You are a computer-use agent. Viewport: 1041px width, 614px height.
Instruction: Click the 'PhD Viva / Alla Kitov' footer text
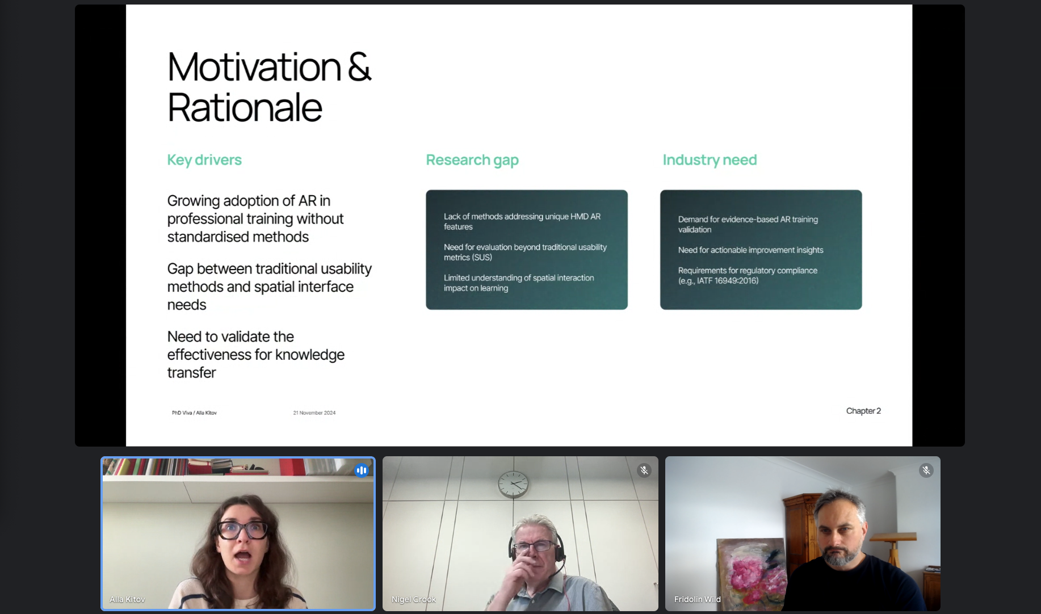pos(194,413)
